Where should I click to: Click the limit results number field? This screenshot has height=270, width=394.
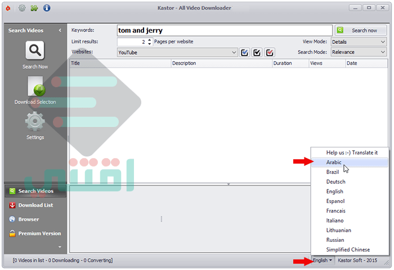(132, 42)
